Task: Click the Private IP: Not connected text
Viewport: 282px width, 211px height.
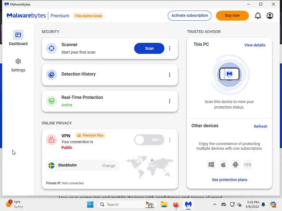Action: pos(65,183)
